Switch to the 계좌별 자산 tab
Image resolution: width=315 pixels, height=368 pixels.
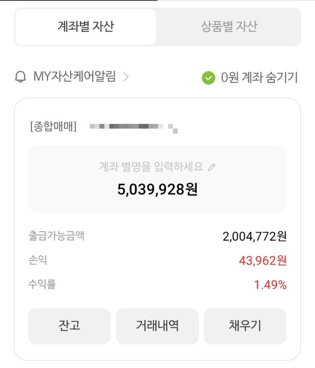[86, 27]
